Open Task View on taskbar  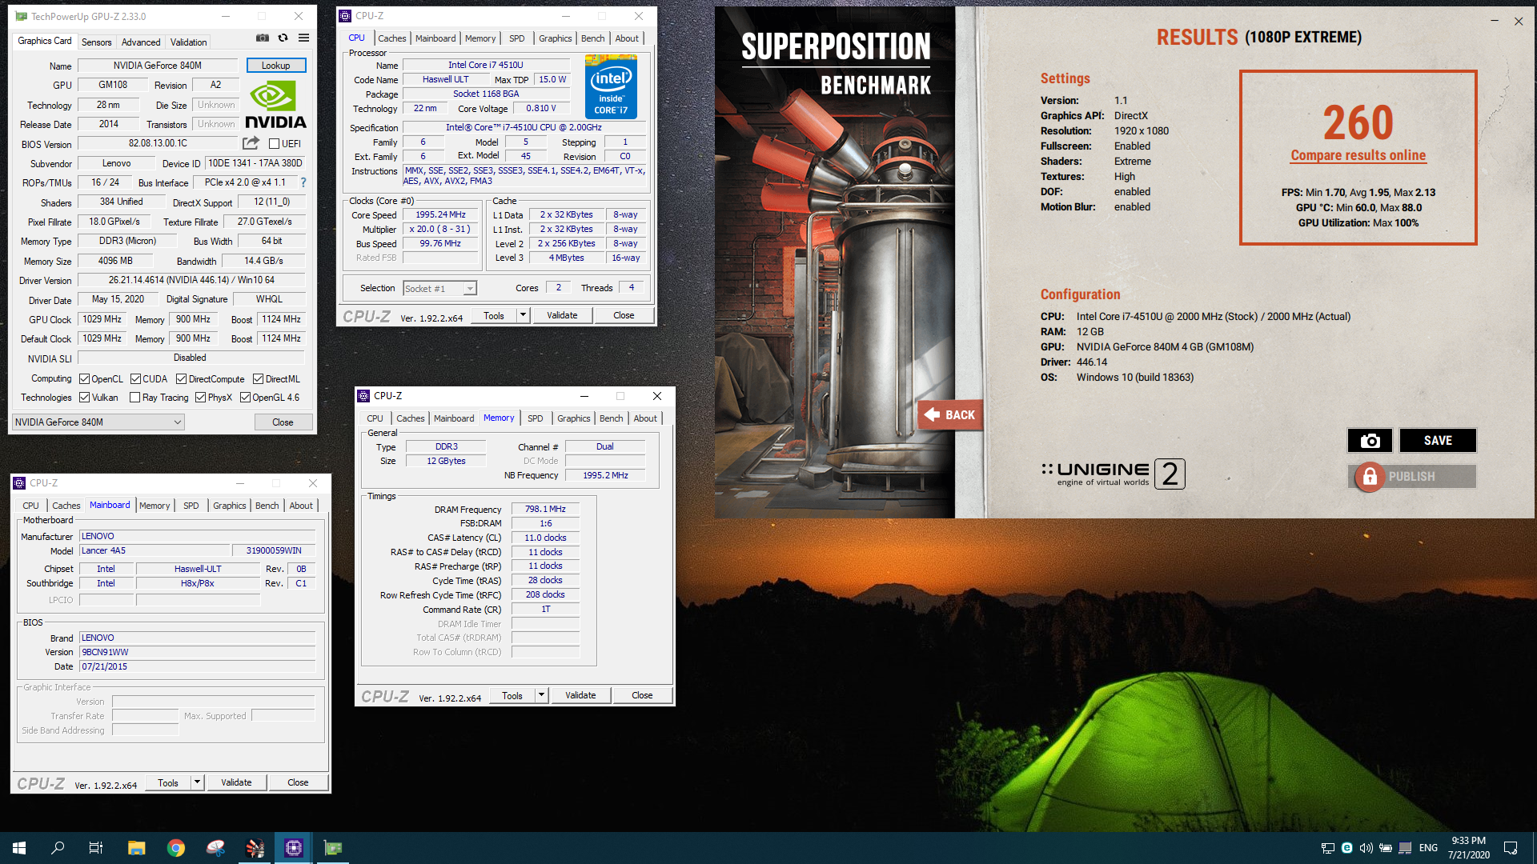click(x=96, y=848)
